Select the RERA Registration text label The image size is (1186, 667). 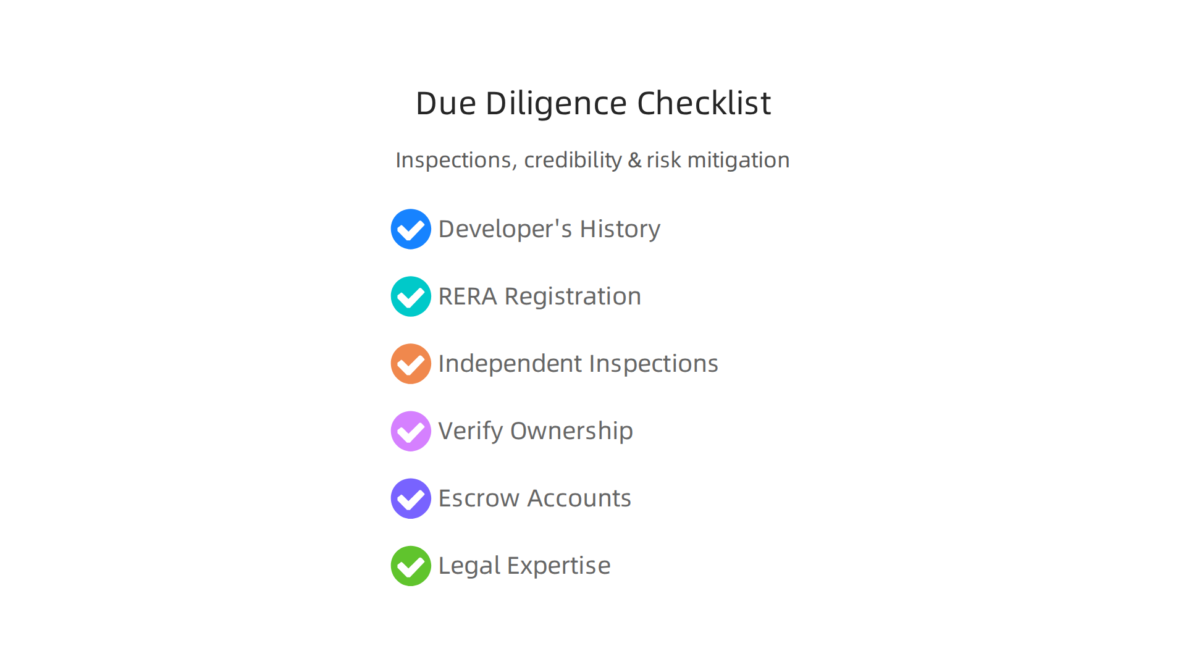tap(540, 296)
